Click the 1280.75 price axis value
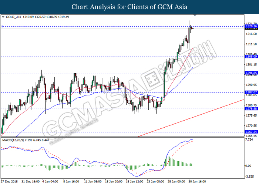 click(251, 105)
